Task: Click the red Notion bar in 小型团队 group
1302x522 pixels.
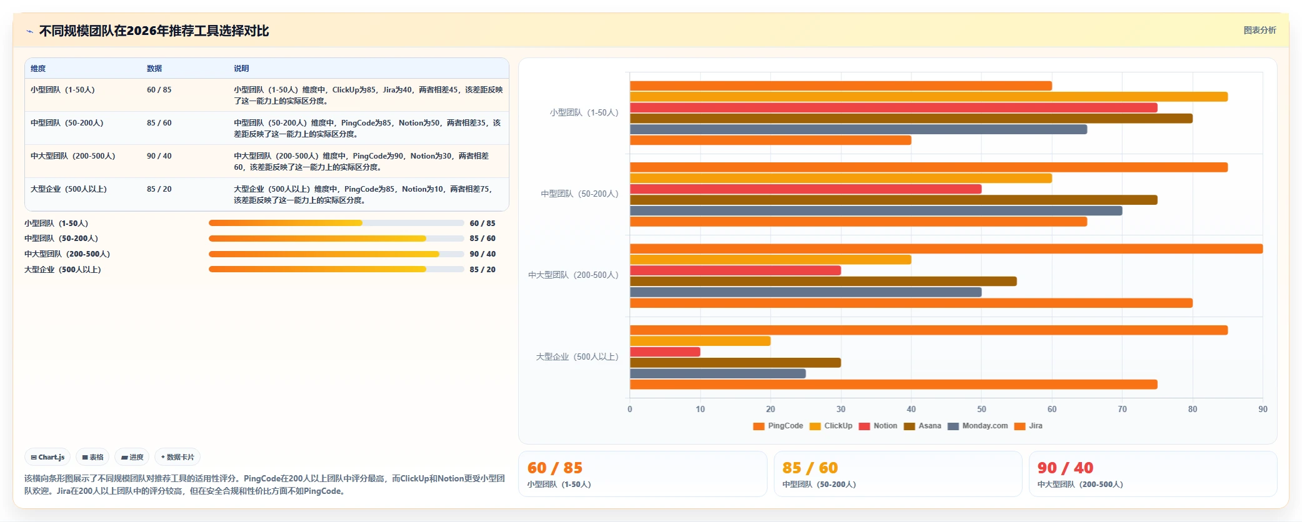Action: coord(894,108)
